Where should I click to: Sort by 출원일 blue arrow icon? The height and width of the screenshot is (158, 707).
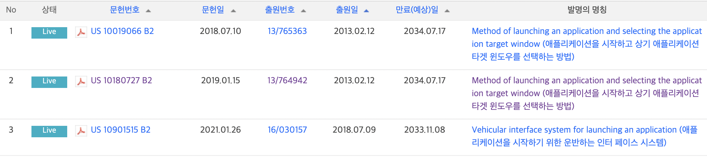click(x=366, y=11)
